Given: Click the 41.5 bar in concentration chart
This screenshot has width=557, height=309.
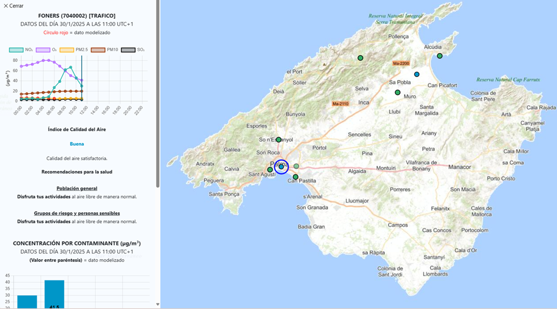Looking at the screenshot, I should point(54,295).
